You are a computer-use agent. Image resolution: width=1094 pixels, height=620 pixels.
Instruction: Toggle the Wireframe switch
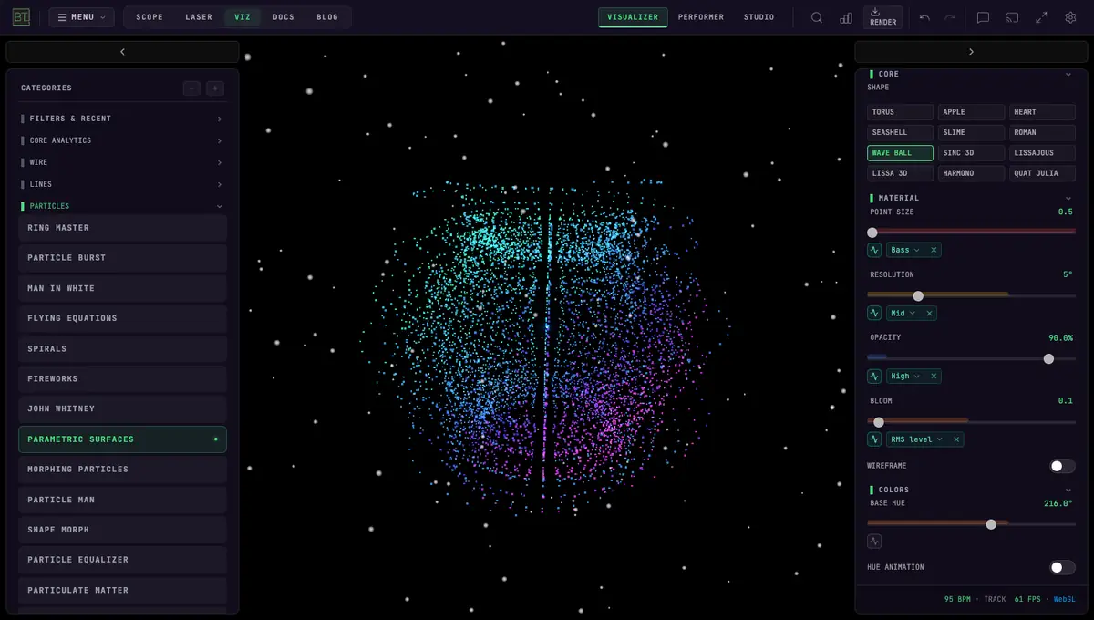(x=1062, y=466)
